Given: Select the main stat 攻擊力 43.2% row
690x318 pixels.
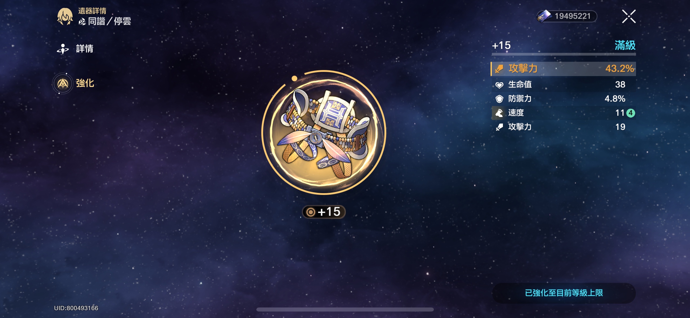Looking at the screenshot, I should 563,69.
